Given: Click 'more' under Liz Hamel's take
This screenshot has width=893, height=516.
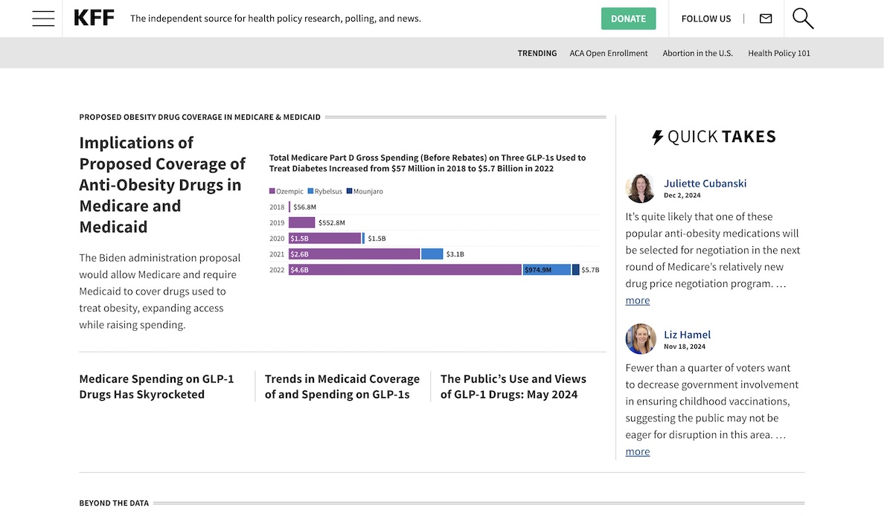Looking at the screenshot, I should (638, 451).
